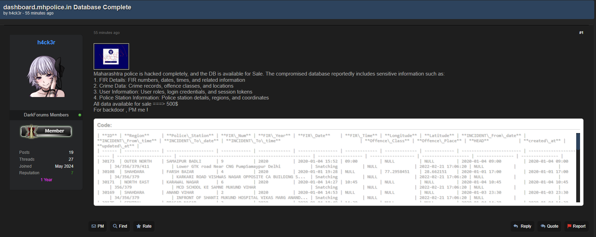Click h4ck3r in the thread byline
The image size is (596, 237).
[15, 13]
